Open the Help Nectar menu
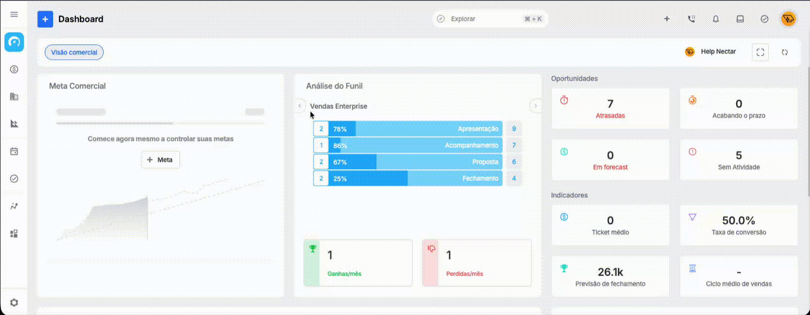Image resolution: width=810 pixels, height=315 pixels. pyautogui.click(x=710, y=52)
